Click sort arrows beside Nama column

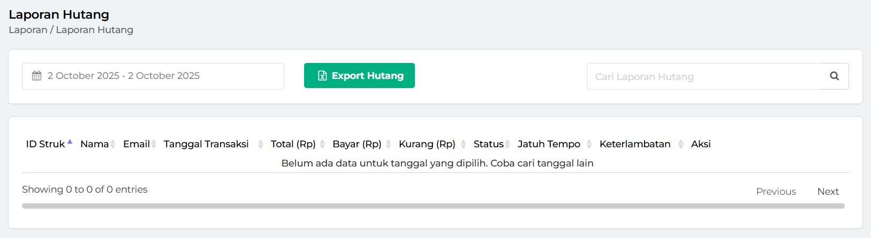113,144
